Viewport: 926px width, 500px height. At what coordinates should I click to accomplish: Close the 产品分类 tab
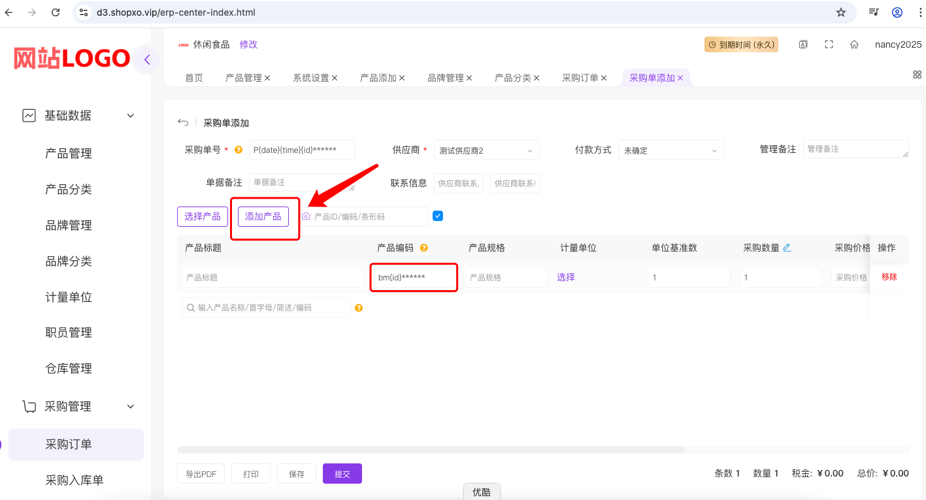[537, 78]
